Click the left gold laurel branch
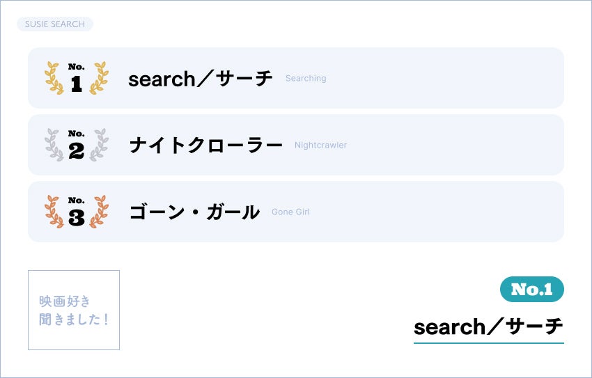The height and width of the screenshot is (378, 592). (x=54, y=78)
